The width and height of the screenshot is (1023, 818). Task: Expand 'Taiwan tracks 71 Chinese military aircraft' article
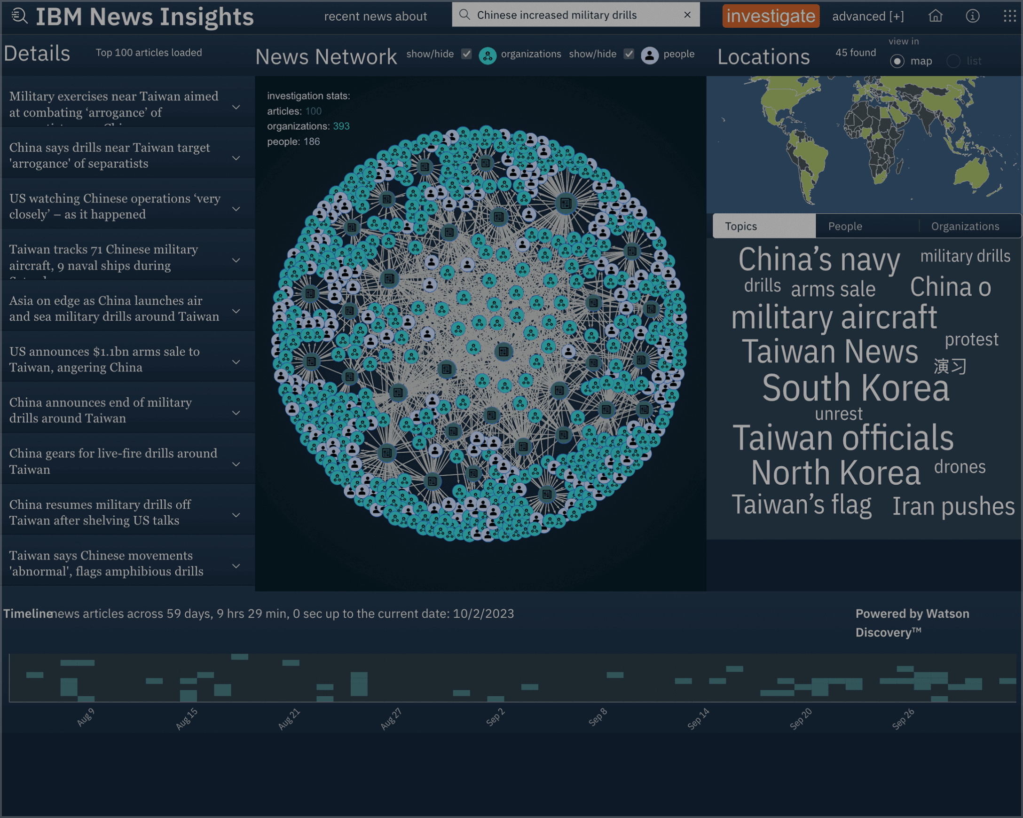(x=236, y=260)
